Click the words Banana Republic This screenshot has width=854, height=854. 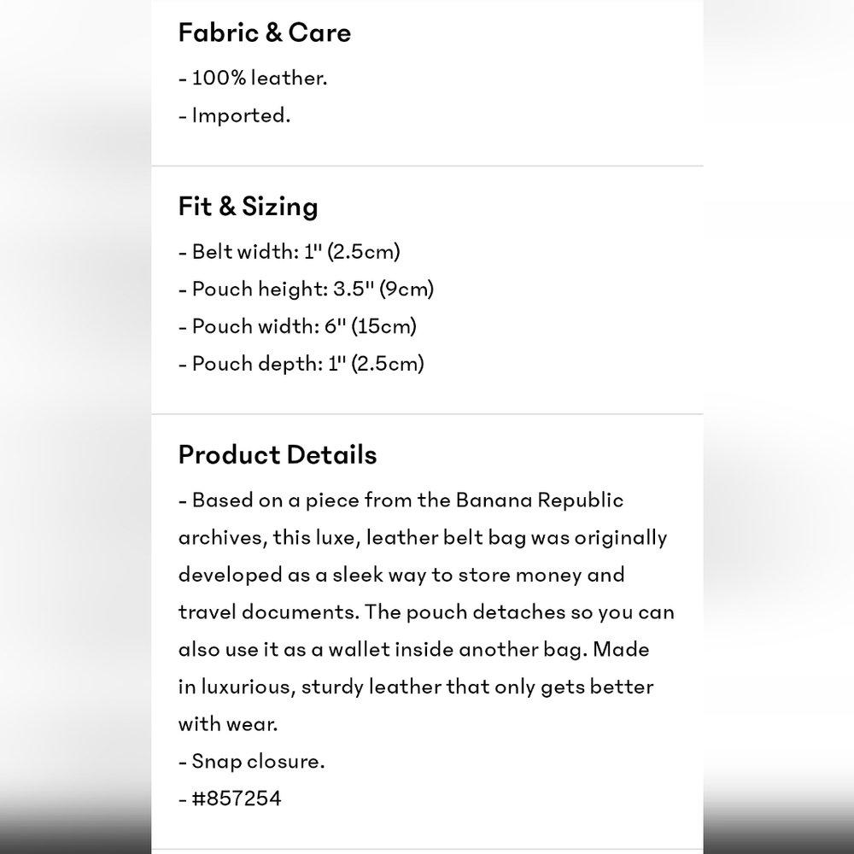539,500
